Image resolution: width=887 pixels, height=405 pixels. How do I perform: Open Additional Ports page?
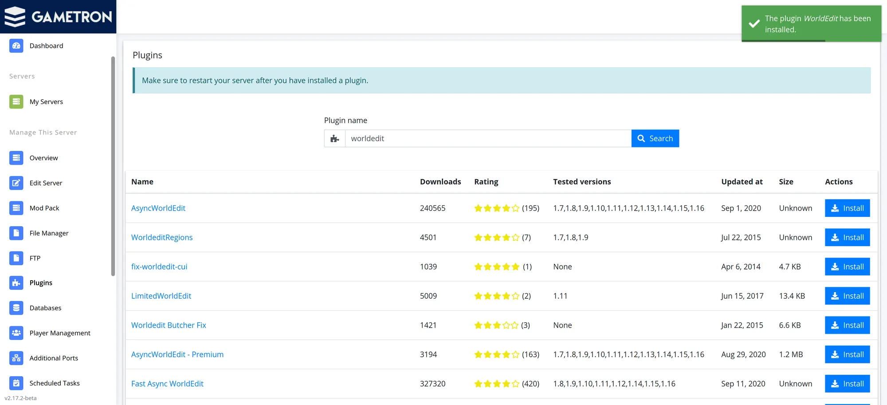(54, 358)
